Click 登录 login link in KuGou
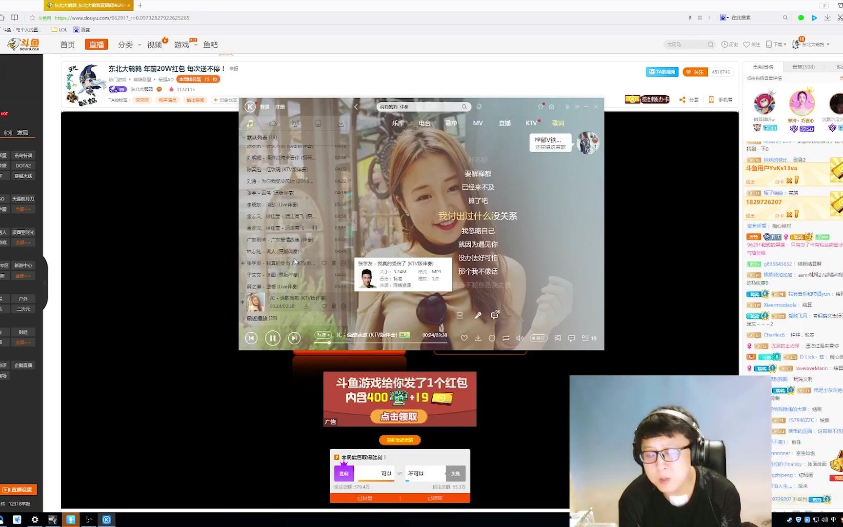Screen dimensions: 843x527 [x=265, y=107]
